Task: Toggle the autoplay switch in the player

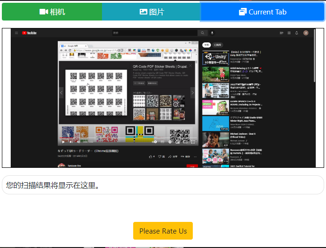Action: pos(155,142)
